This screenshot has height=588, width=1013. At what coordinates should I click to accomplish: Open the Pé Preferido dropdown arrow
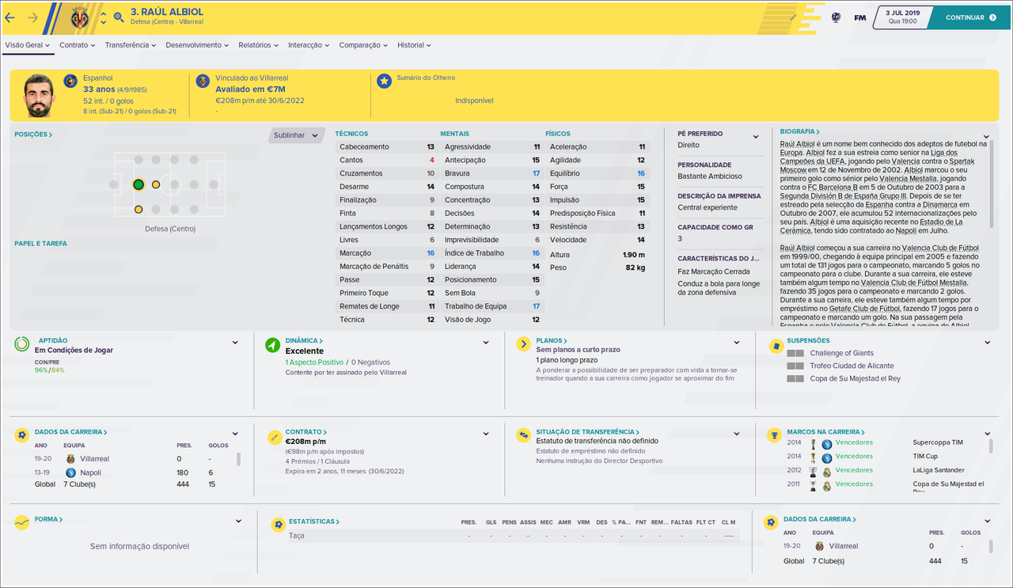[x=756, y=137]
